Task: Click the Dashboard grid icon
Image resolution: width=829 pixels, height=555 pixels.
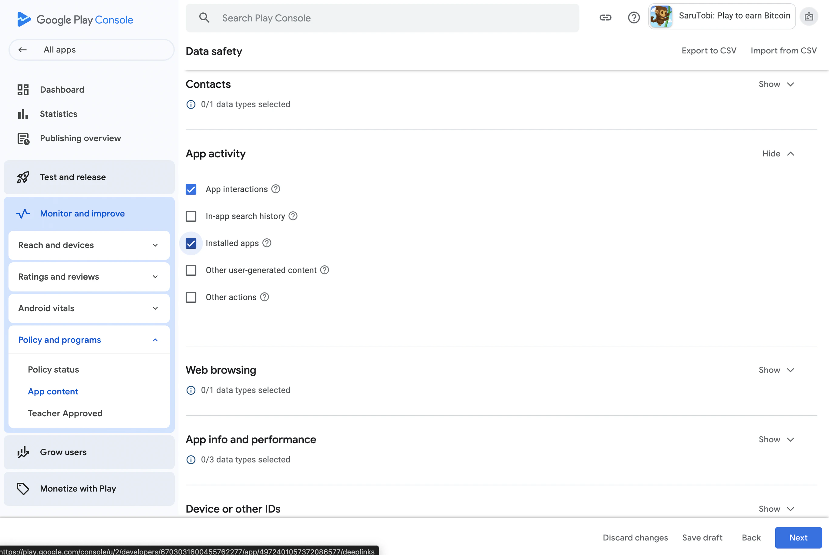Action: 23,90
